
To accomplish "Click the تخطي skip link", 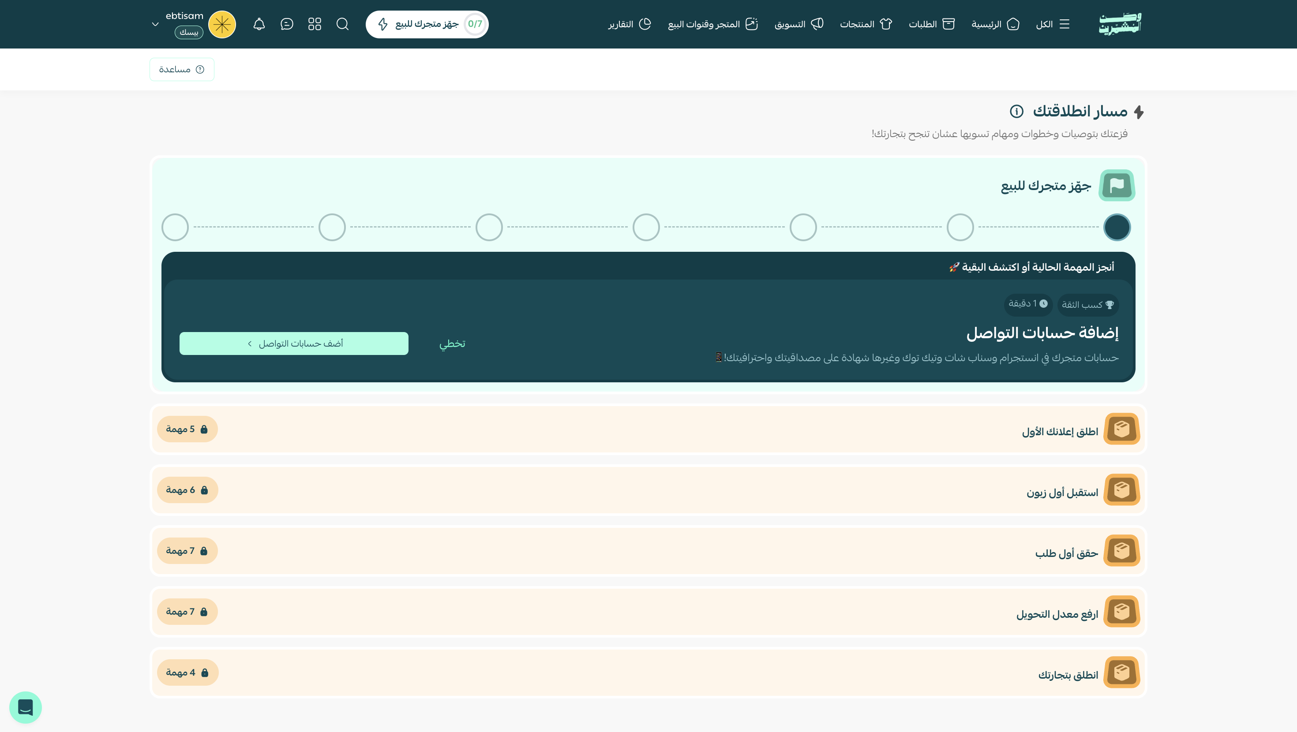I will pyautogui.click(x=452, y=344).
